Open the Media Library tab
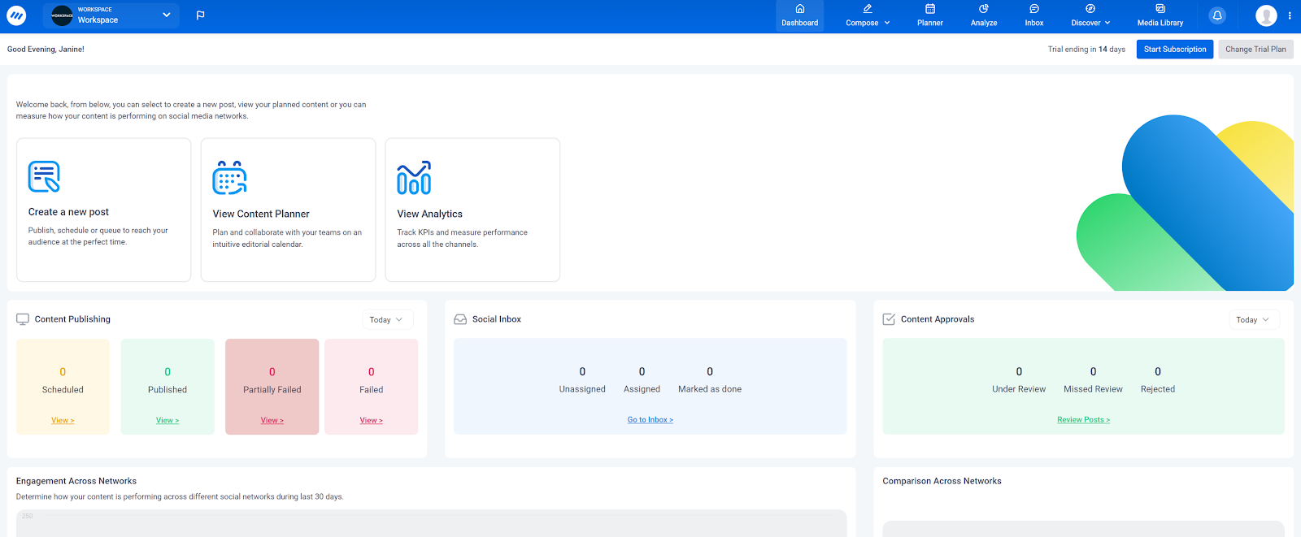This screenshot has height=537, width=1301. pos(1160,15)
